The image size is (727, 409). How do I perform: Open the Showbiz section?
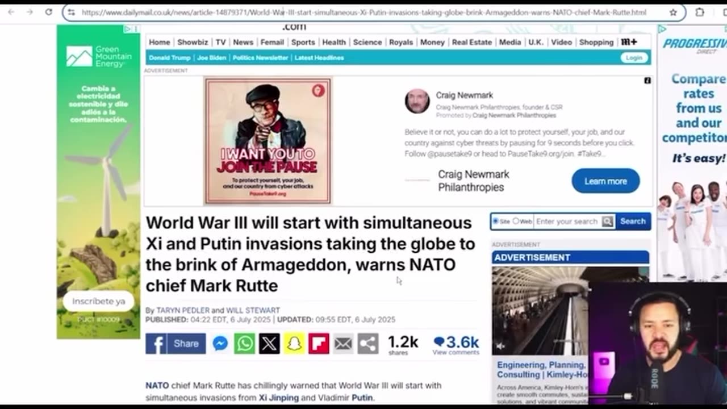193,42
